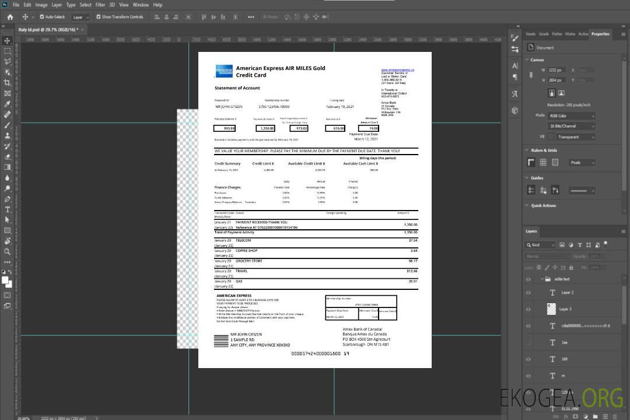Viewport: 630px width, 420px height.
Task: Toggle rulers visibility in Rulers & Grids
Action: click(x=531, y=162)
